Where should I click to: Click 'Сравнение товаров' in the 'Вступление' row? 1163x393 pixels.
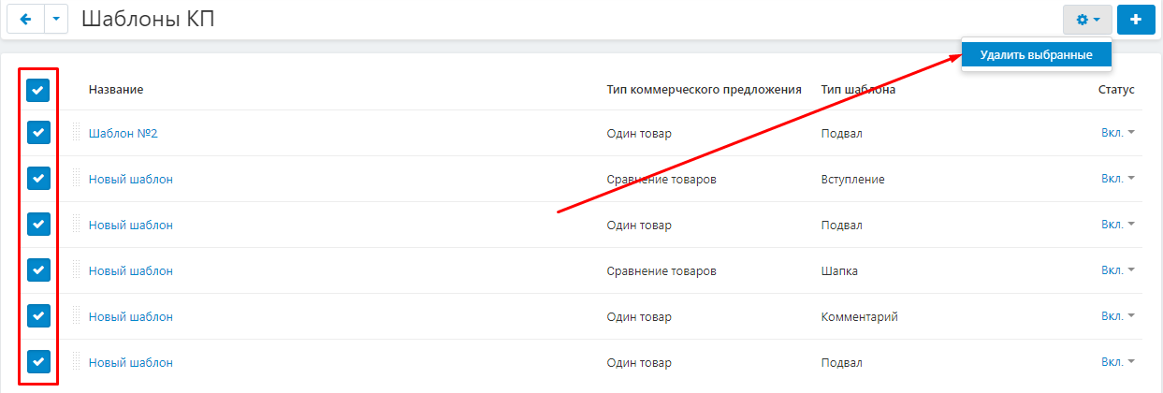coord(661,179)
